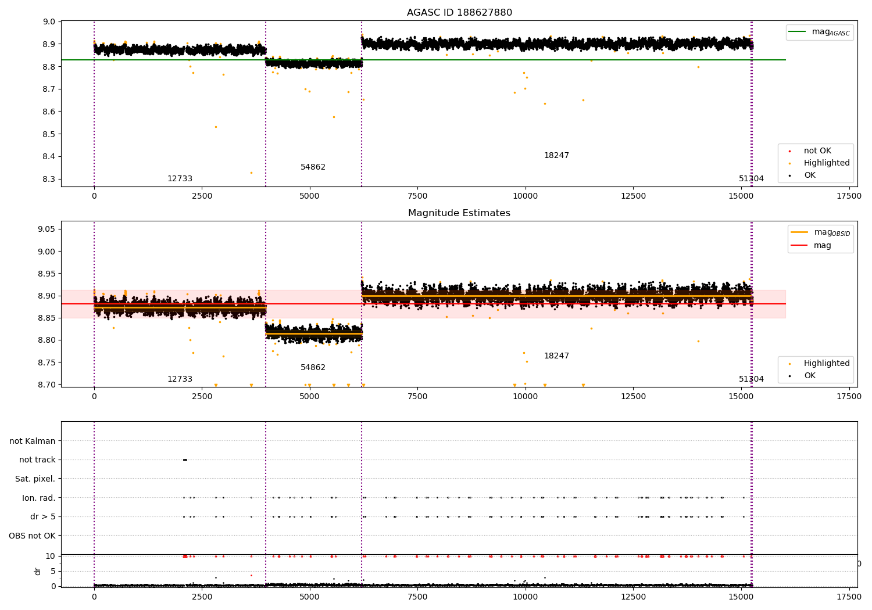
Task: Click the '9.05' y-tick in middle plot
Action: (x=47, y=229)
